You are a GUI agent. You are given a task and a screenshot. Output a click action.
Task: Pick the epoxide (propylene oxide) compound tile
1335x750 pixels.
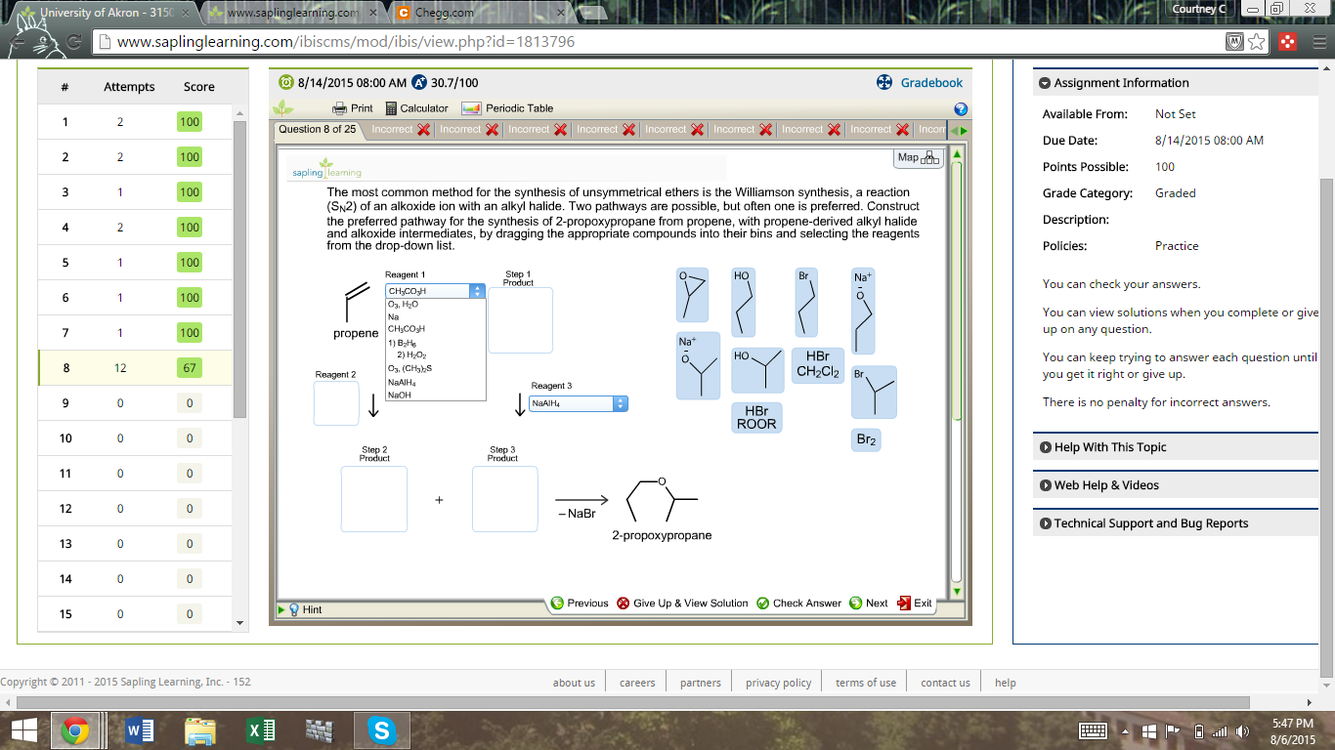pos(692,295)
